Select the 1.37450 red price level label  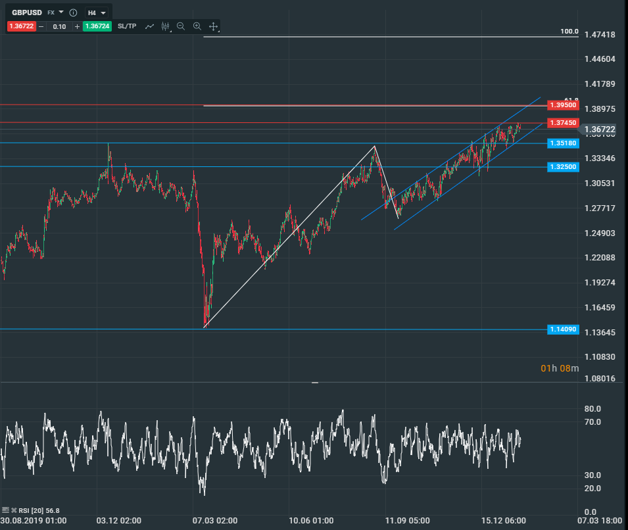pyautogui.click(x=563, y=123)
